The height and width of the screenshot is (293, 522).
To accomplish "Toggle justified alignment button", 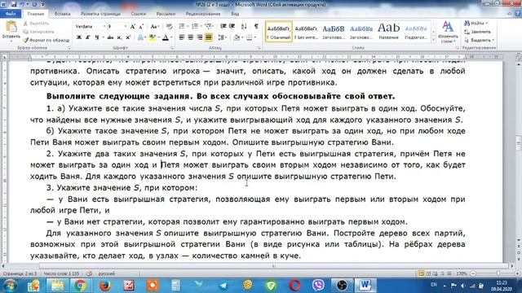I will pos(209,37).
